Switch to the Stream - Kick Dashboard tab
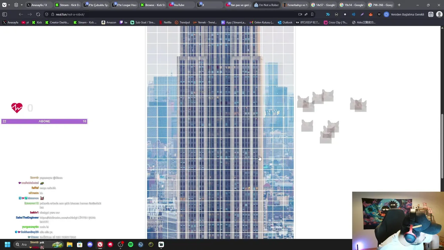Screen dimensions: 444x250 pos(67,5)
